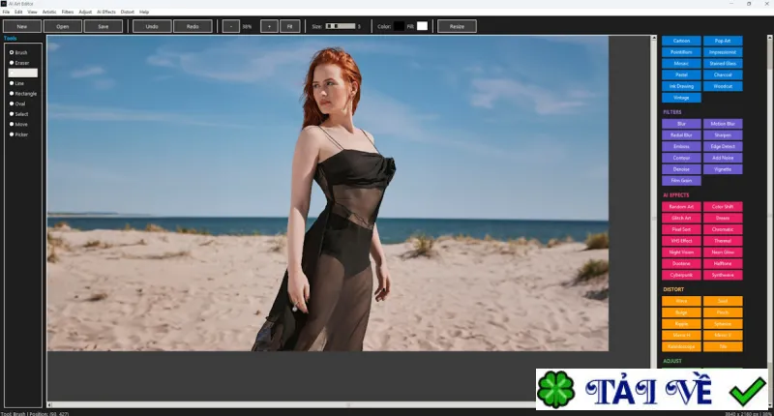Open the View menu

(32, 12)
